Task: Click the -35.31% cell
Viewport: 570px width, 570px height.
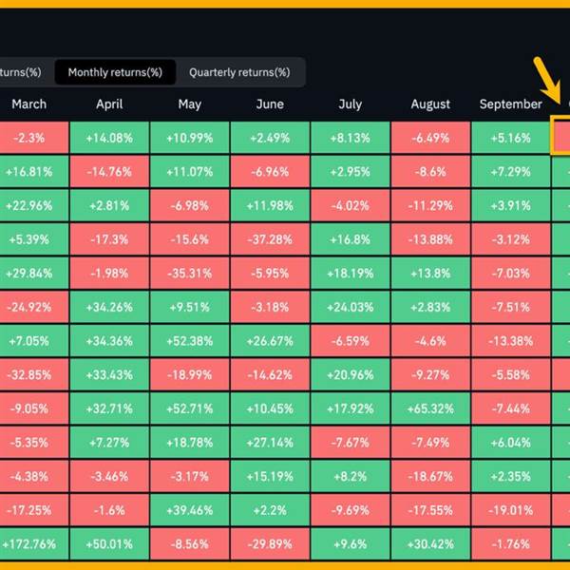Action: [190, 273]
